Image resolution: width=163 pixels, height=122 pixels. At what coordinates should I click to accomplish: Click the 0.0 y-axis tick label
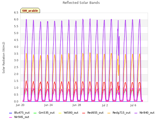(x=16, y=102)
